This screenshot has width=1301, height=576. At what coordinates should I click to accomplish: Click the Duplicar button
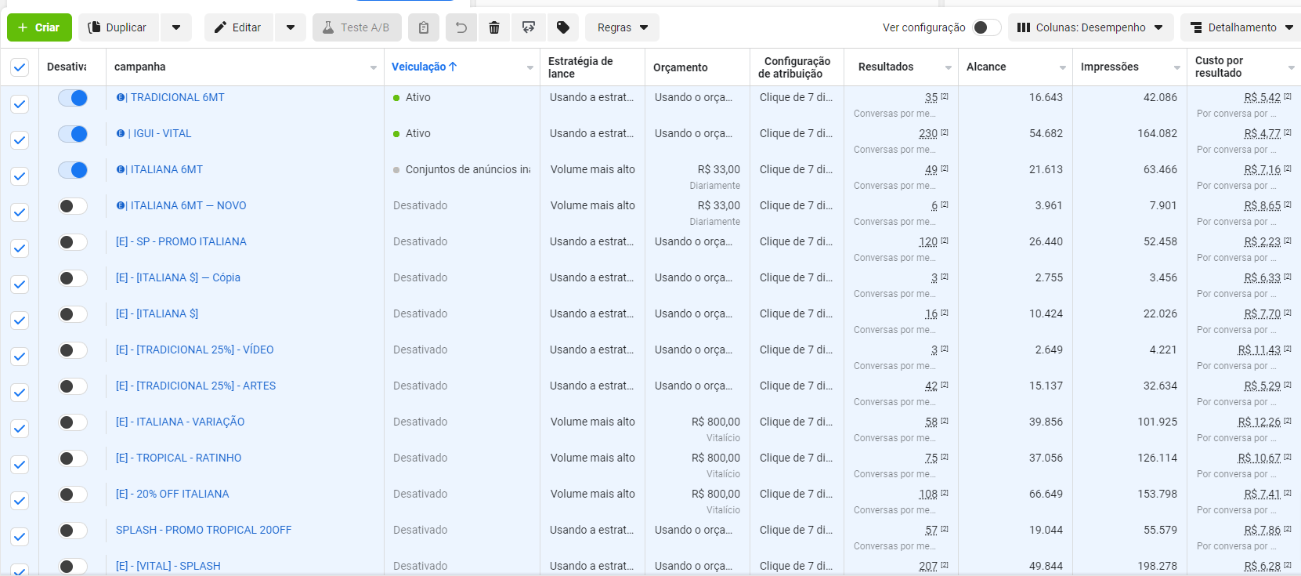118,27
